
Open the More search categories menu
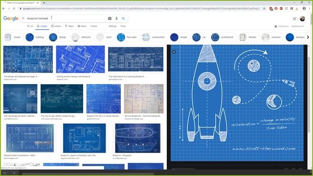[x=93, y=26]
